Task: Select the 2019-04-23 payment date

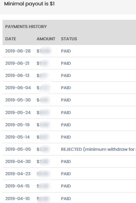Action: [18, 174]
